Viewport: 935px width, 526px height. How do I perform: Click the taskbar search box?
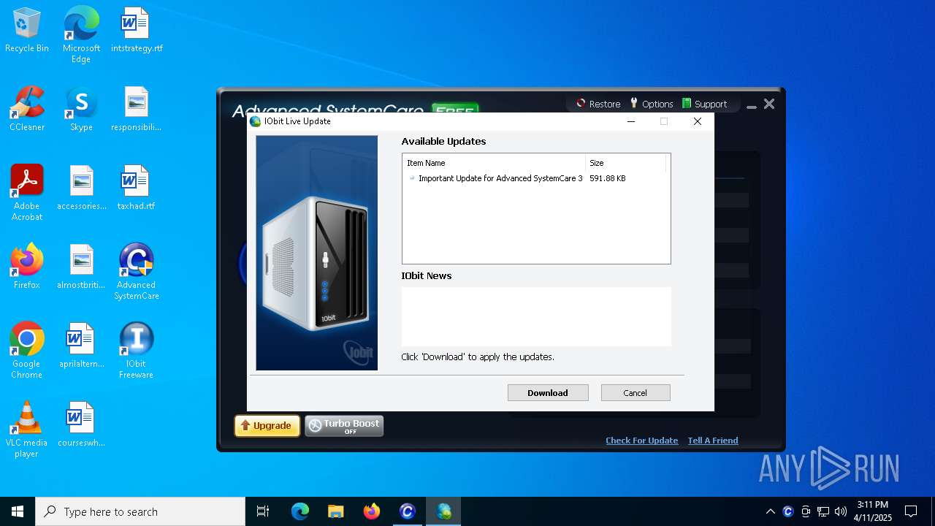click(140, 511)
